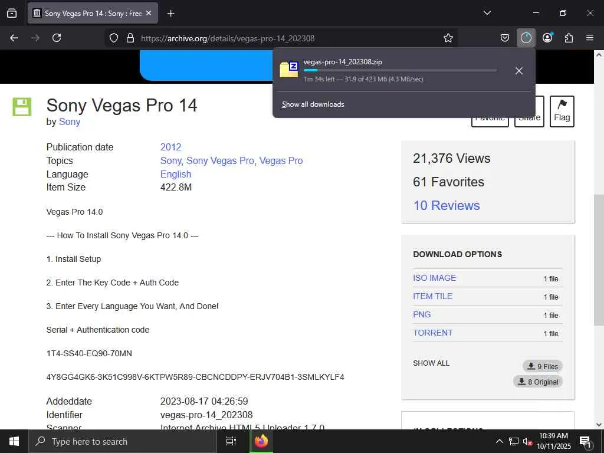Viewport: 604px width, 453px height.
Task: Open the Firefox application menu
Action: click(x=590, y=38)
